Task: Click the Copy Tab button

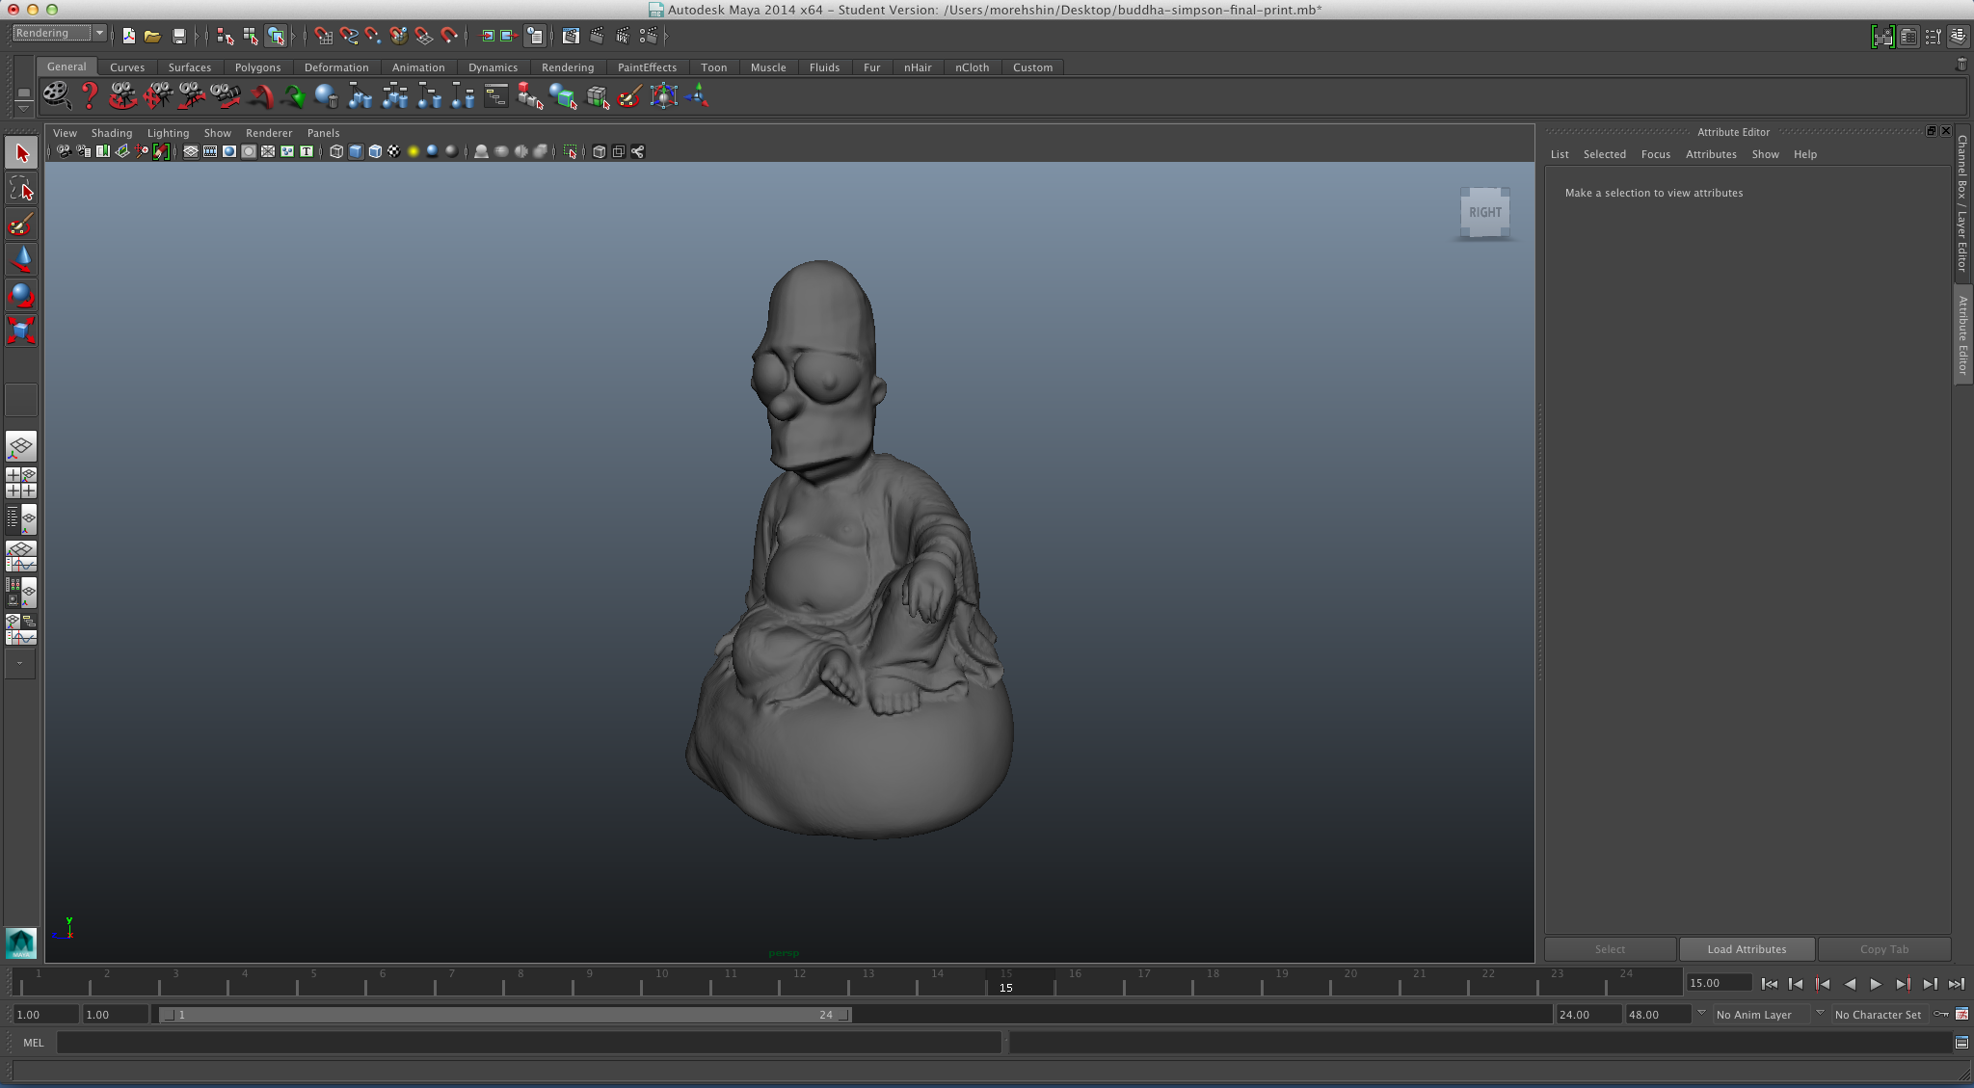Action: coord(1883,949)
